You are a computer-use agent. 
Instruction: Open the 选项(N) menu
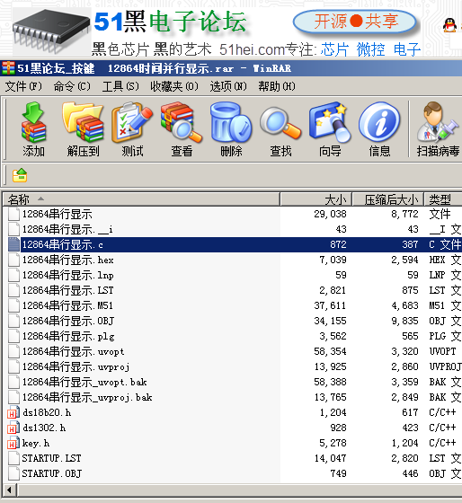228,86
